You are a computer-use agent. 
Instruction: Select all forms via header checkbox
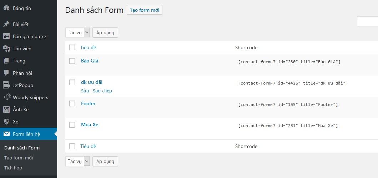(72, 47)
